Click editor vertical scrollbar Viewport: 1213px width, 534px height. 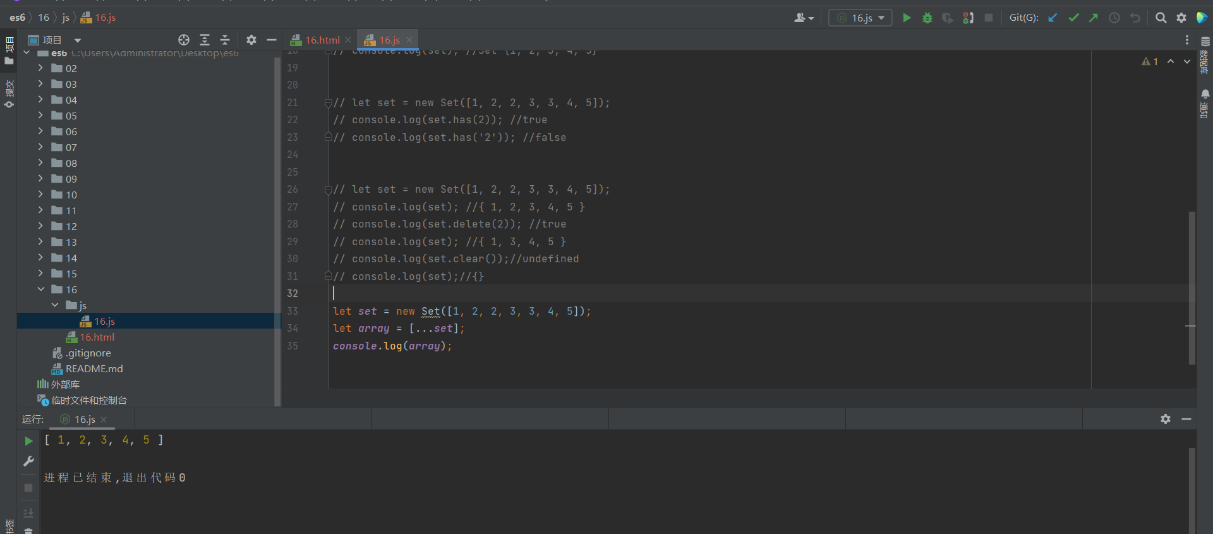(1192, 288)
